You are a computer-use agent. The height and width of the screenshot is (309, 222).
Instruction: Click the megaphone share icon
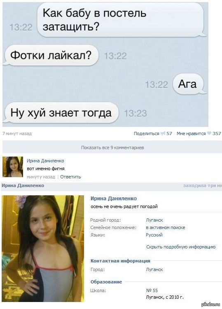[x=163, y=133]
